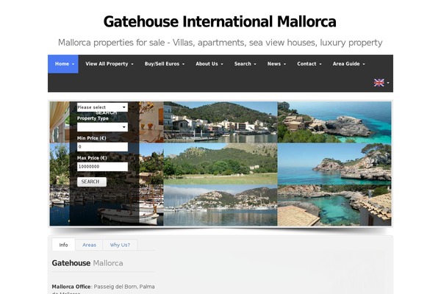This screenshot has height=294, width=441.
Task: Click the UK flag language icon
Action: point(379,82)
